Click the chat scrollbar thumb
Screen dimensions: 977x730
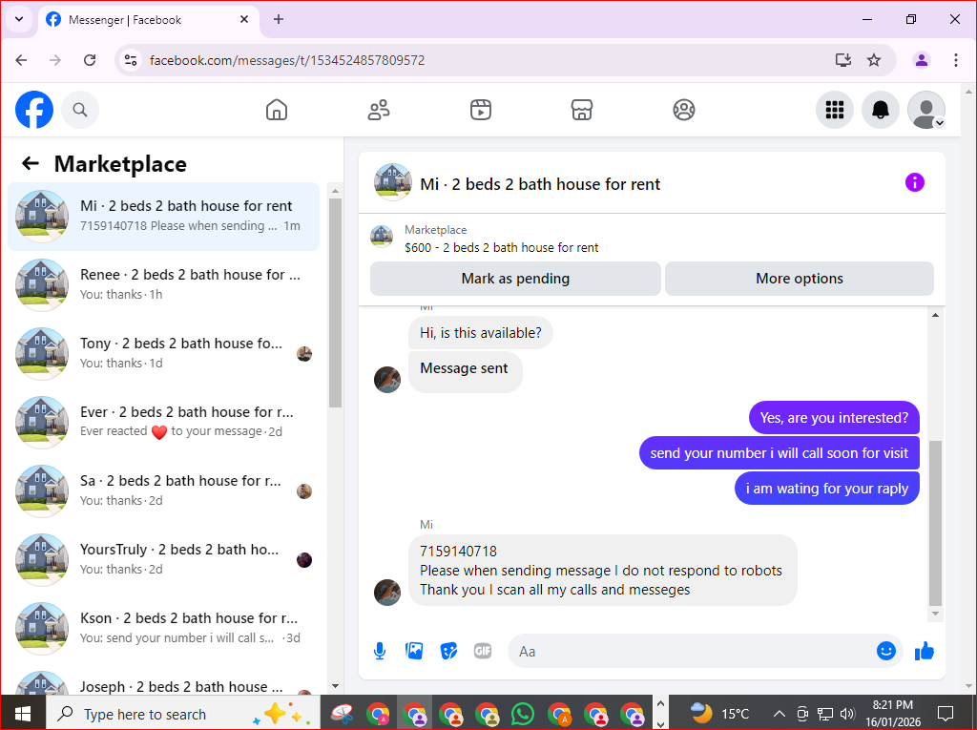pos(935,523)
